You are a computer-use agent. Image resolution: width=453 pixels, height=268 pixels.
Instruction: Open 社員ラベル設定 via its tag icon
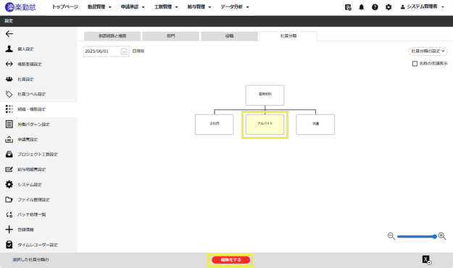9,94
